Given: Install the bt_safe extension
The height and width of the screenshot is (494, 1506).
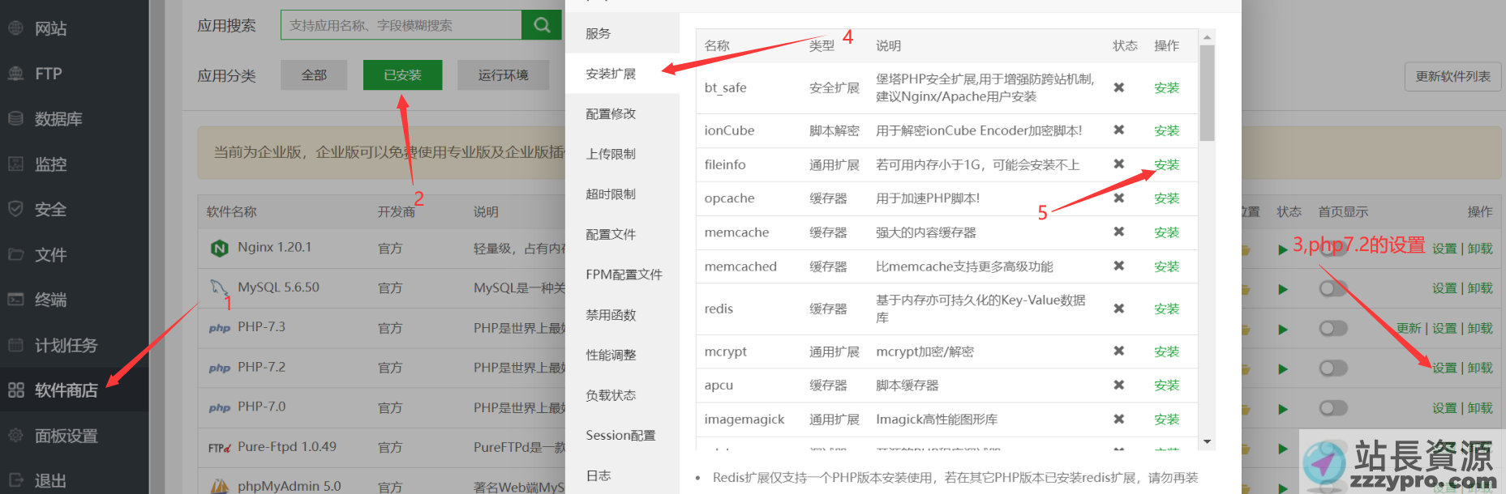Looking at the screenshot, I should pyautogui.click(x=1166, y=87).
